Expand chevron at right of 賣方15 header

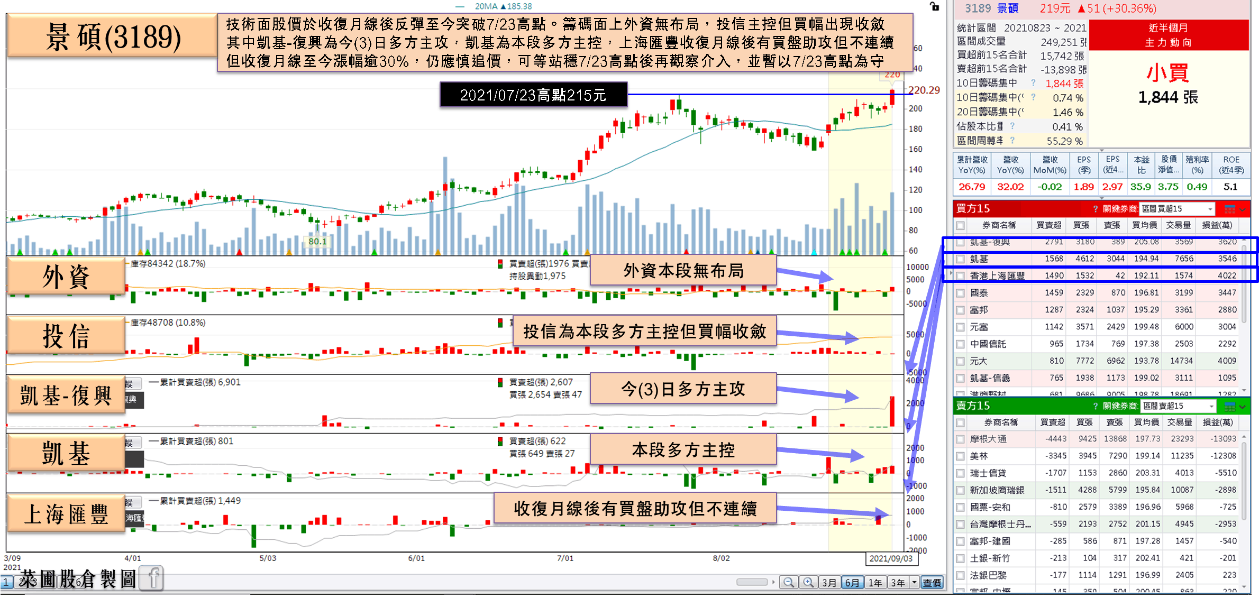[x=1243, y=407]
